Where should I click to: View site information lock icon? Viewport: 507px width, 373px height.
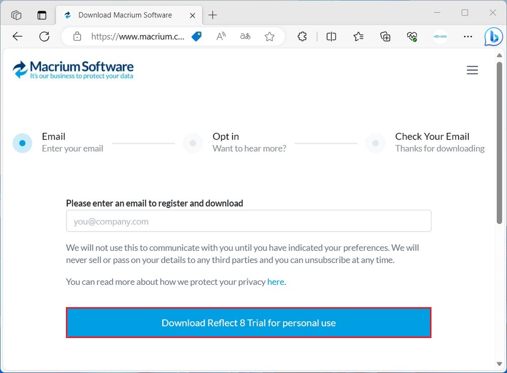[x=77, y=36]
